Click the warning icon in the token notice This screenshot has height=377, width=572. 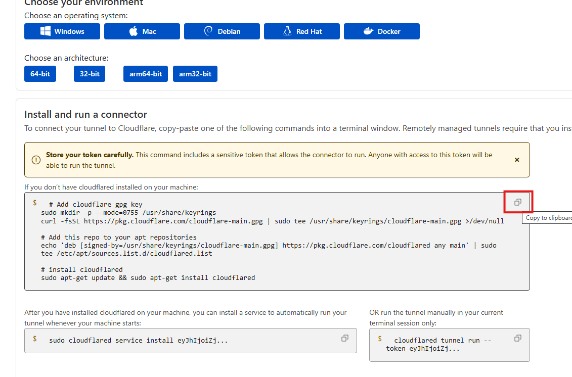36,160
